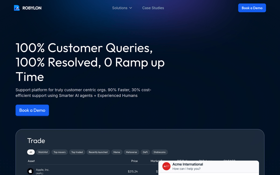Click the ROBYLON brand name text
The height and width of the screenshot is (175, 280).
tap(32, 8)
